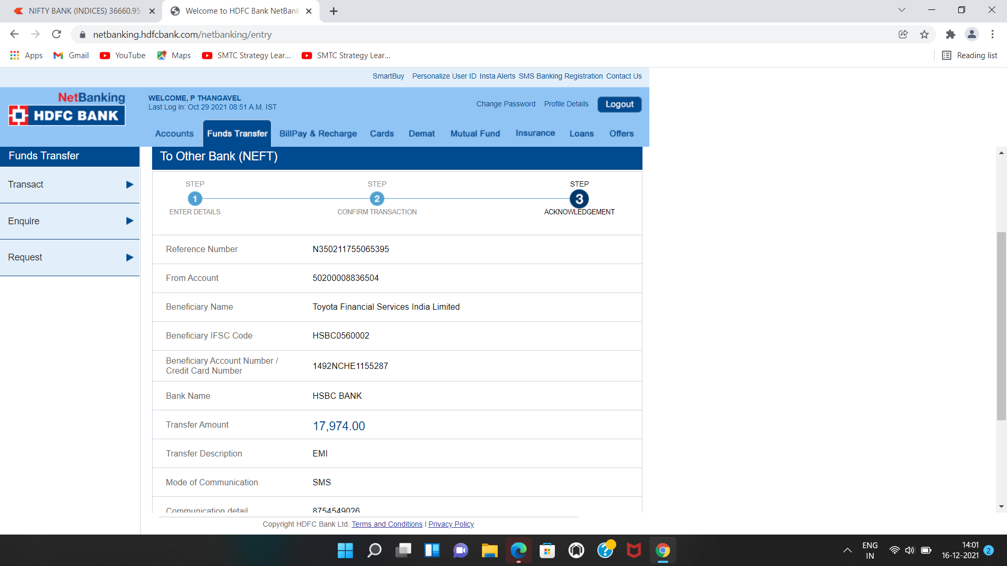Open the Chrome profile avatar icon
Screen dimensions: 1007x566
971,35
